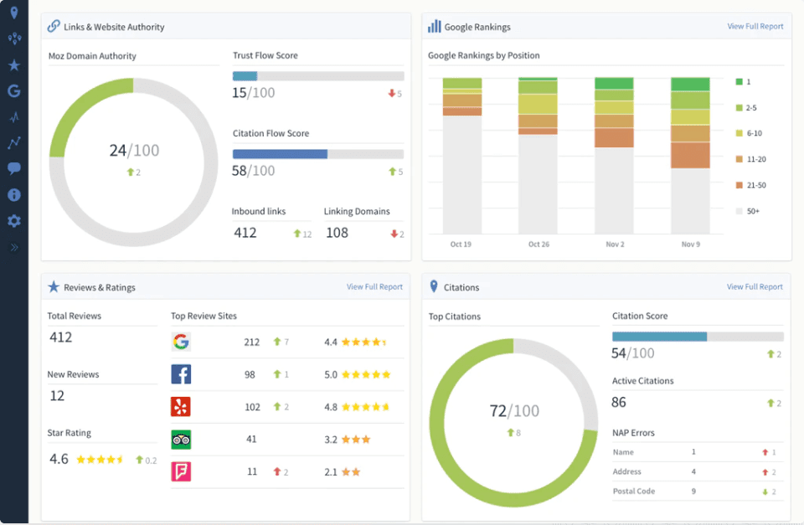Click the 15/100 Trust Flow value
Viewport: 804px width, 525px height.
click(x=253, y=93)
